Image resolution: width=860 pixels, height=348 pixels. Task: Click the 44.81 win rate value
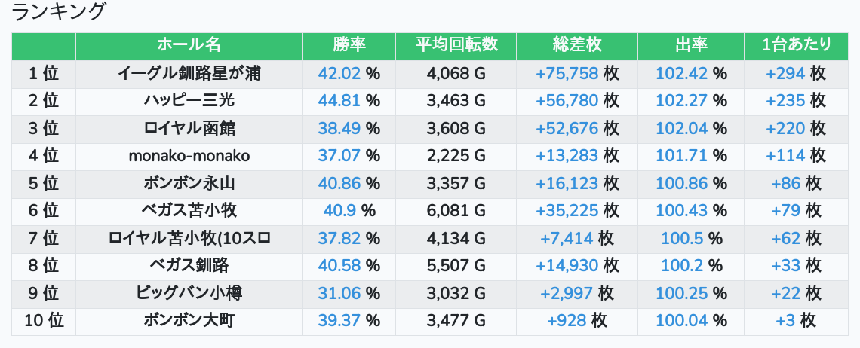(339, 101)
